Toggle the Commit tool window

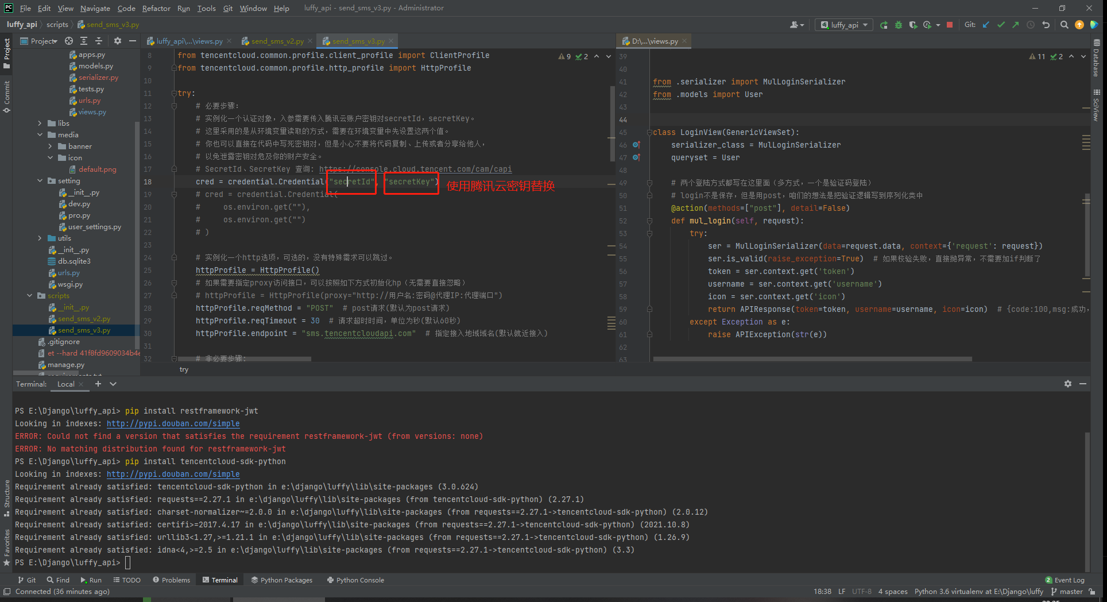pos(7,95)
